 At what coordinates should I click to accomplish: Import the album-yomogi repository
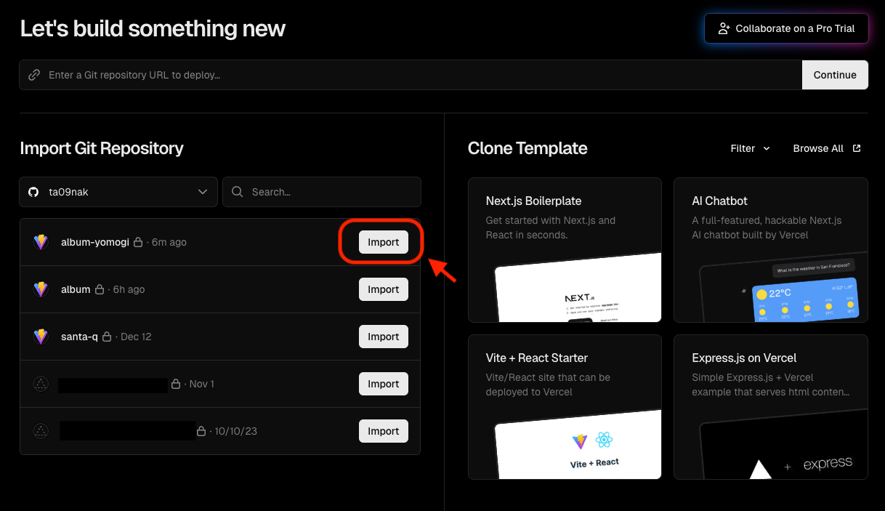point(384,242)
